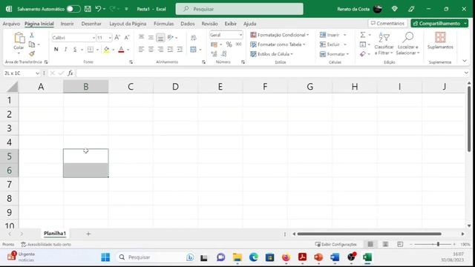
Task: Open the Geral number format dropdown
Action: pos(240,35)
